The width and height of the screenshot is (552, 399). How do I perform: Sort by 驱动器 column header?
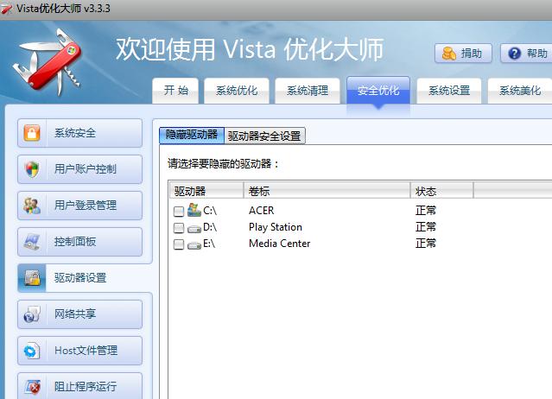(x=206, y=191)
